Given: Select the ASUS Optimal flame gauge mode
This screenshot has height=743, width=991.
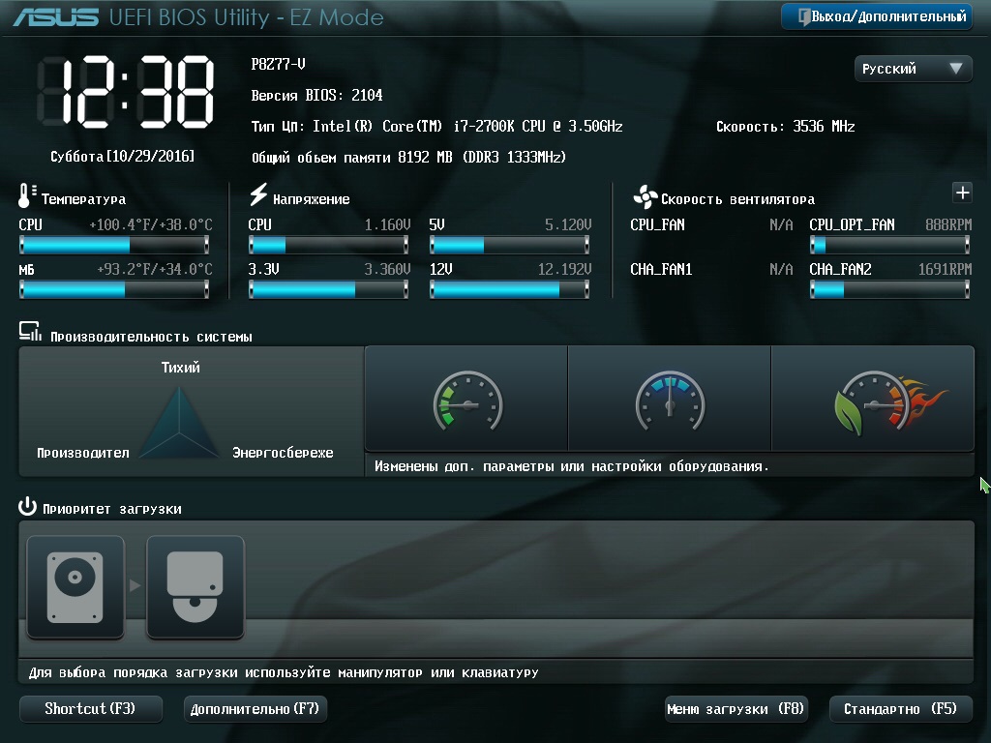Looking at the screenshot, I should pos(873,399).
